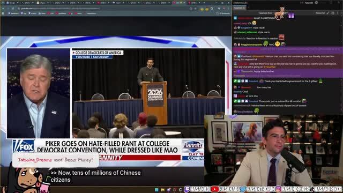Image resolution: width=343 pixels, height=193 pixels.
Task: Open the Windows Start menu
Action: [x=156, y=190]
